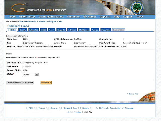
Task: Click Cancel Modify Grant Schedule button
Action: [20, 82]
